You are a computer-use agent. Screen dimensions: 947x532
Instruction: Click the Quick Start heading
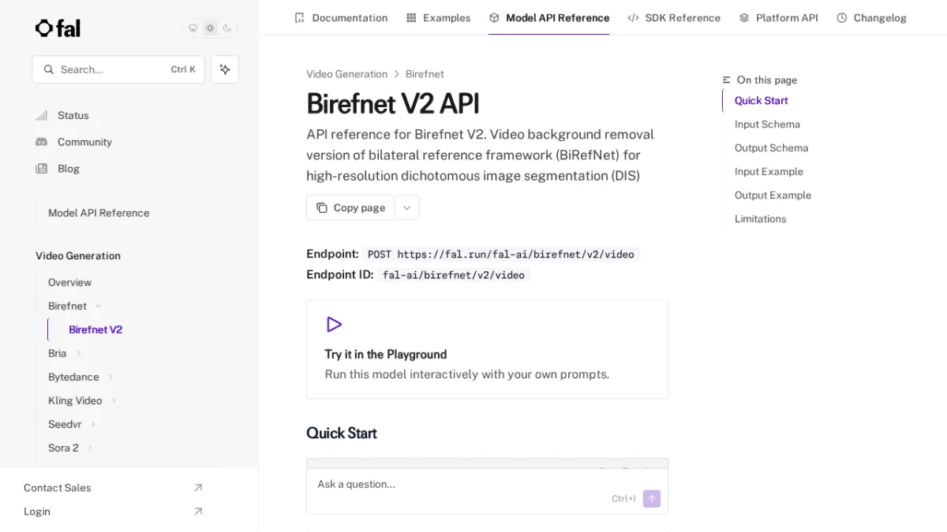point(342,433)
